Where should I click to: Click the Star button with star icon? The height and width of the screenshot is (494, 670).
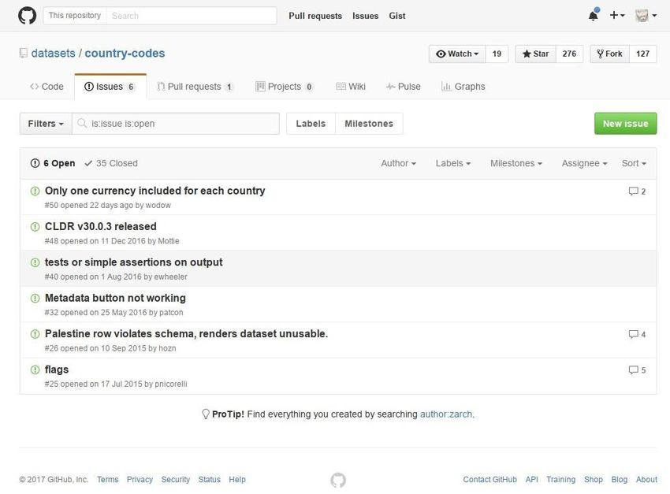pos(536,54)
